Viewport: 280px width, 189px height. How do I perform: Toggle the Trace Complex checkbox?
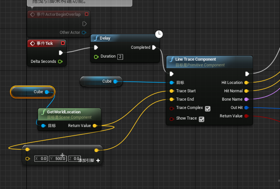207,109
